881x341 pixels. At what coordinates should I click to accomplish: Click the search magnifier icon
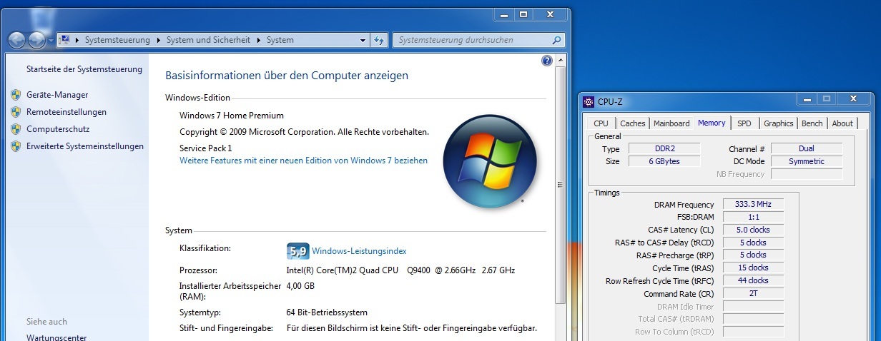[x=557, y=40]
